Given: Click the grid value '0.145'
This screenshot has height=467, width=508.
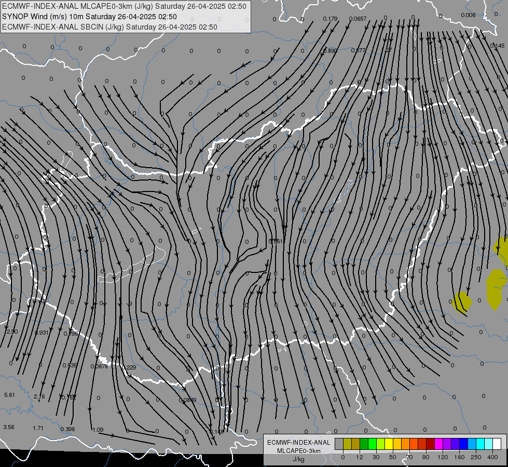Looking at the screenshot, I should click(x=497, y=46).
